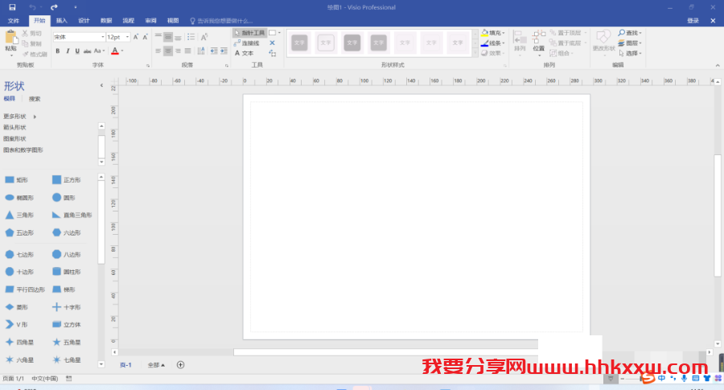Click the Position (位置) button
This screenshot has width=724, height=390.
point(538,42)
